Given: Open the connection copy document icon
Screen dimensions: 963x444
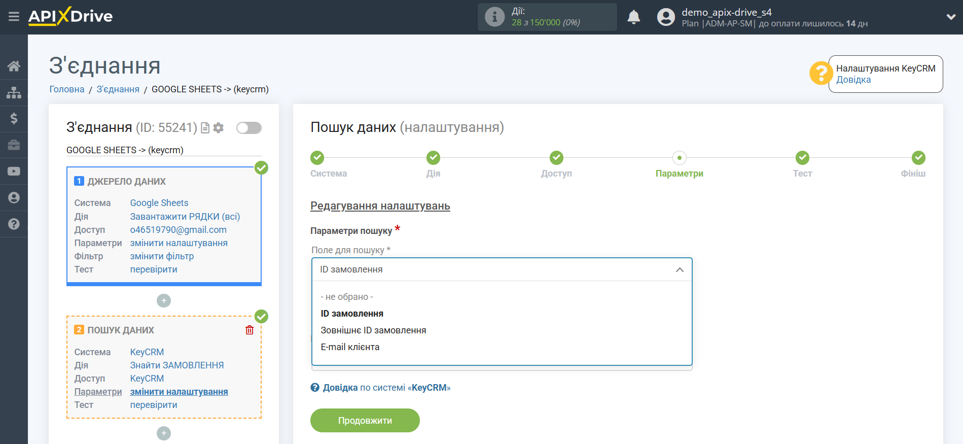Looking at the screenshot, I should click(205, 128).
